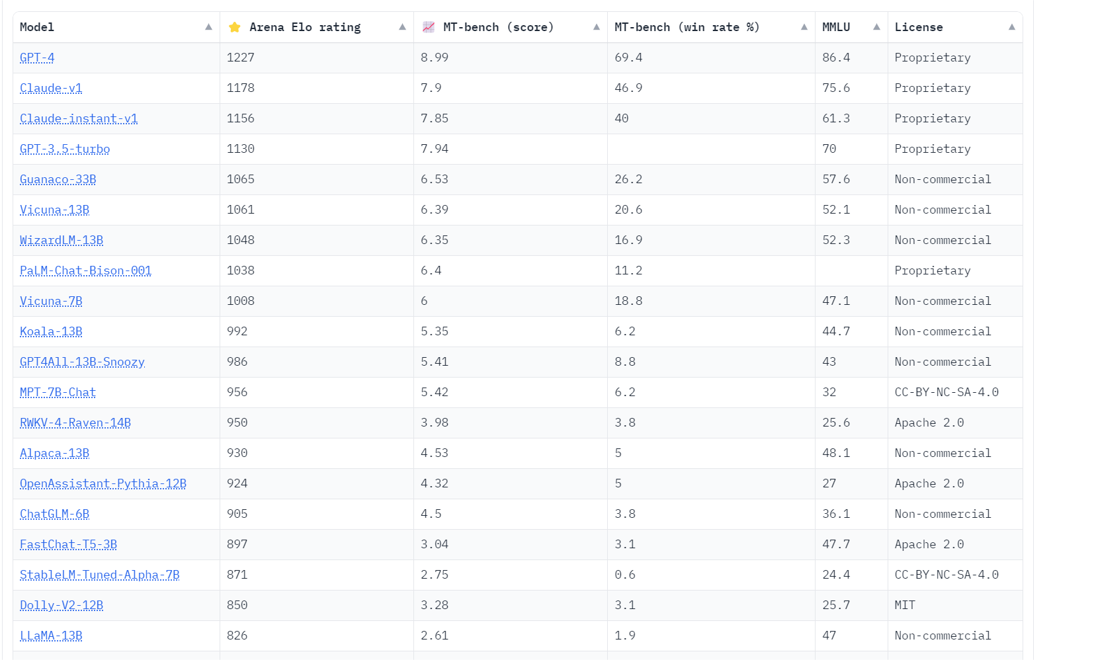The width and height of the screenshot is (1094, 660).
Task: Select WizardLM-13B's Elo rating 1048
Action: tap(241, 240)
